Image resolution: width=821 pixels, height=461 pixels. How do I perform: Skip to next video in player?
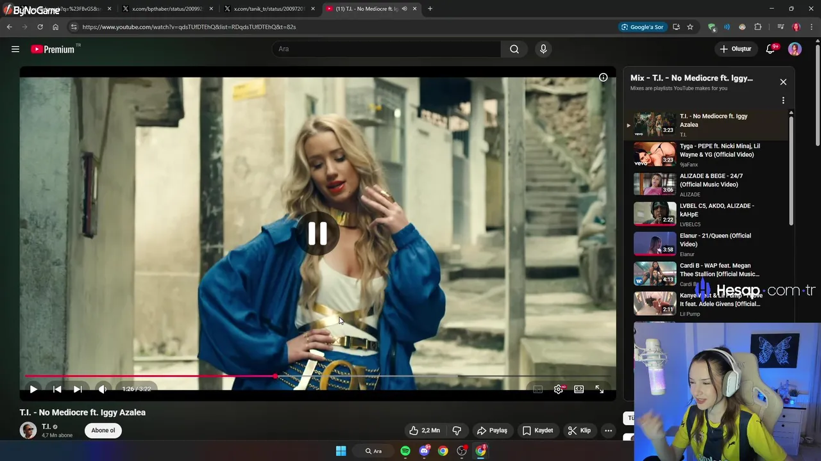78,389
